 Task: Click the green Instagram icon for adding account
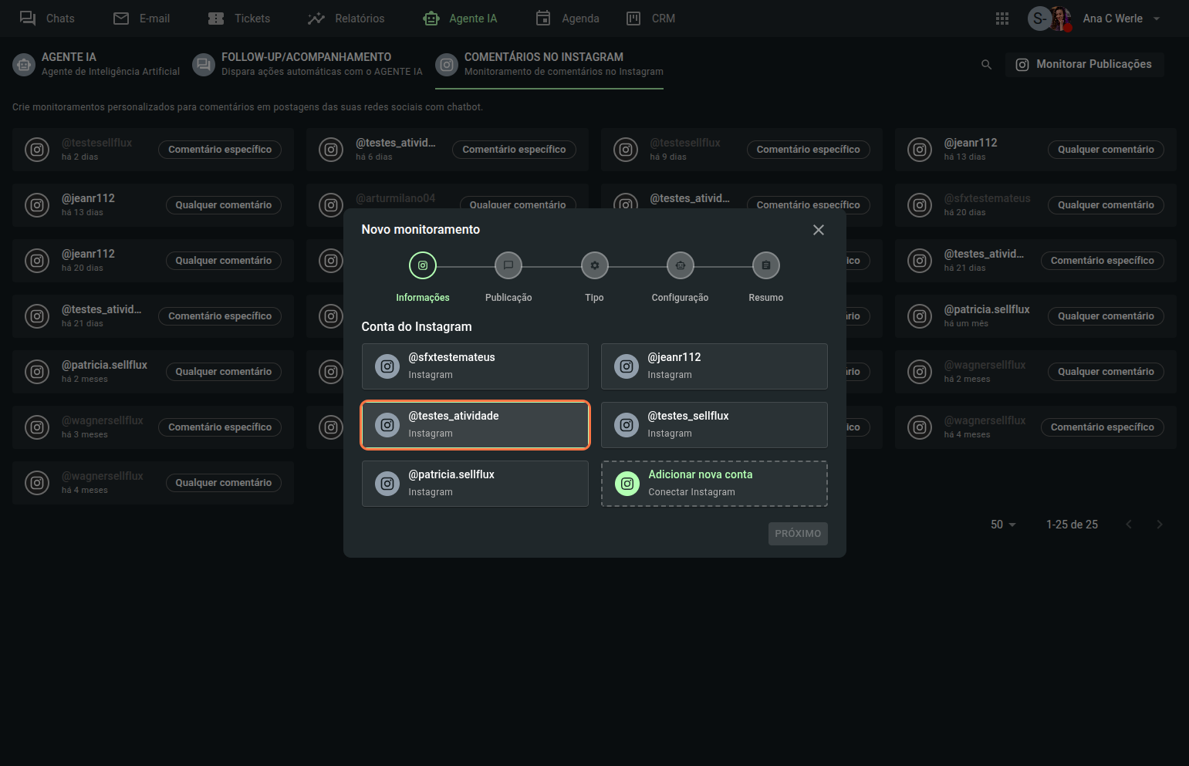coord(627,484)
